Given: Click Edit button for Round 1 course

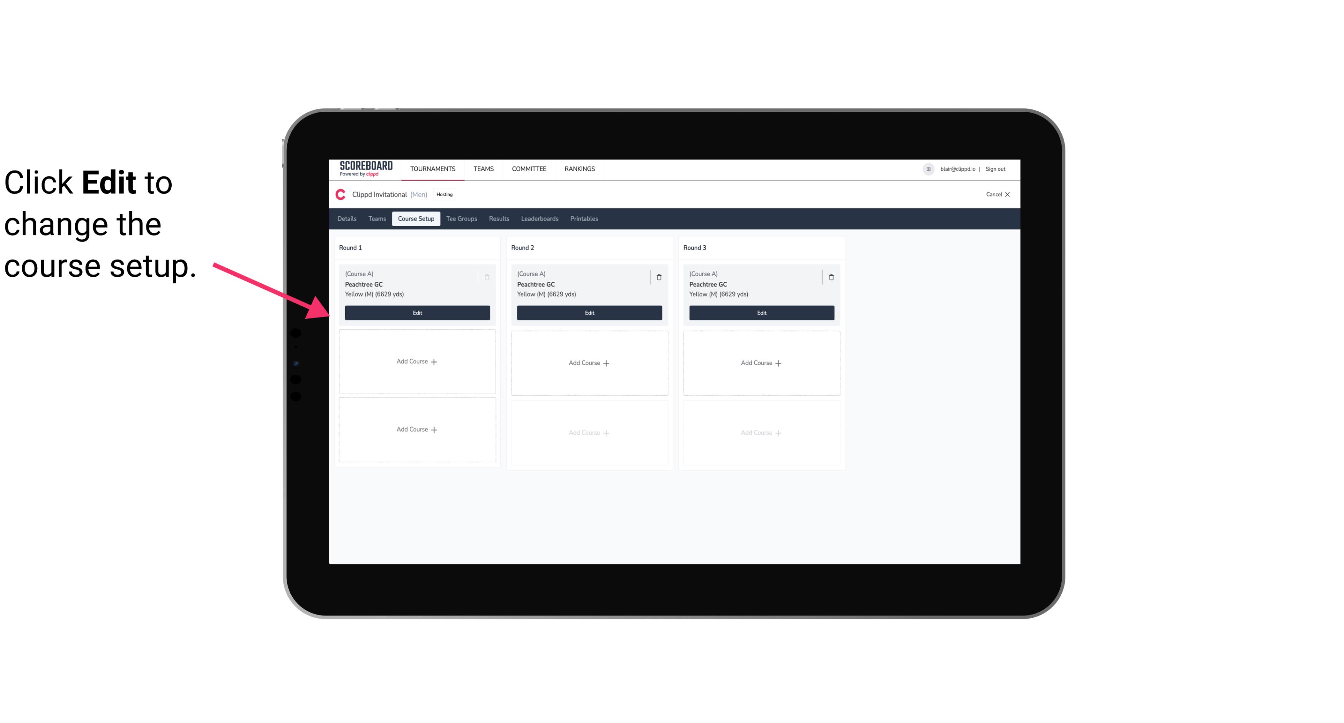Looking at the screenshot, I should pos(417,313).
